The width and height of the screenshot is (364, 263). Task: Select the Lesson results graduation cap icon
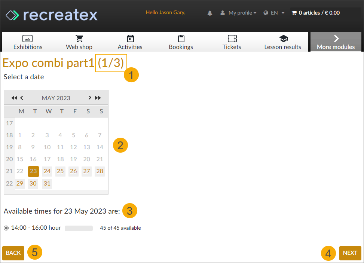click(x=283, y=38)
